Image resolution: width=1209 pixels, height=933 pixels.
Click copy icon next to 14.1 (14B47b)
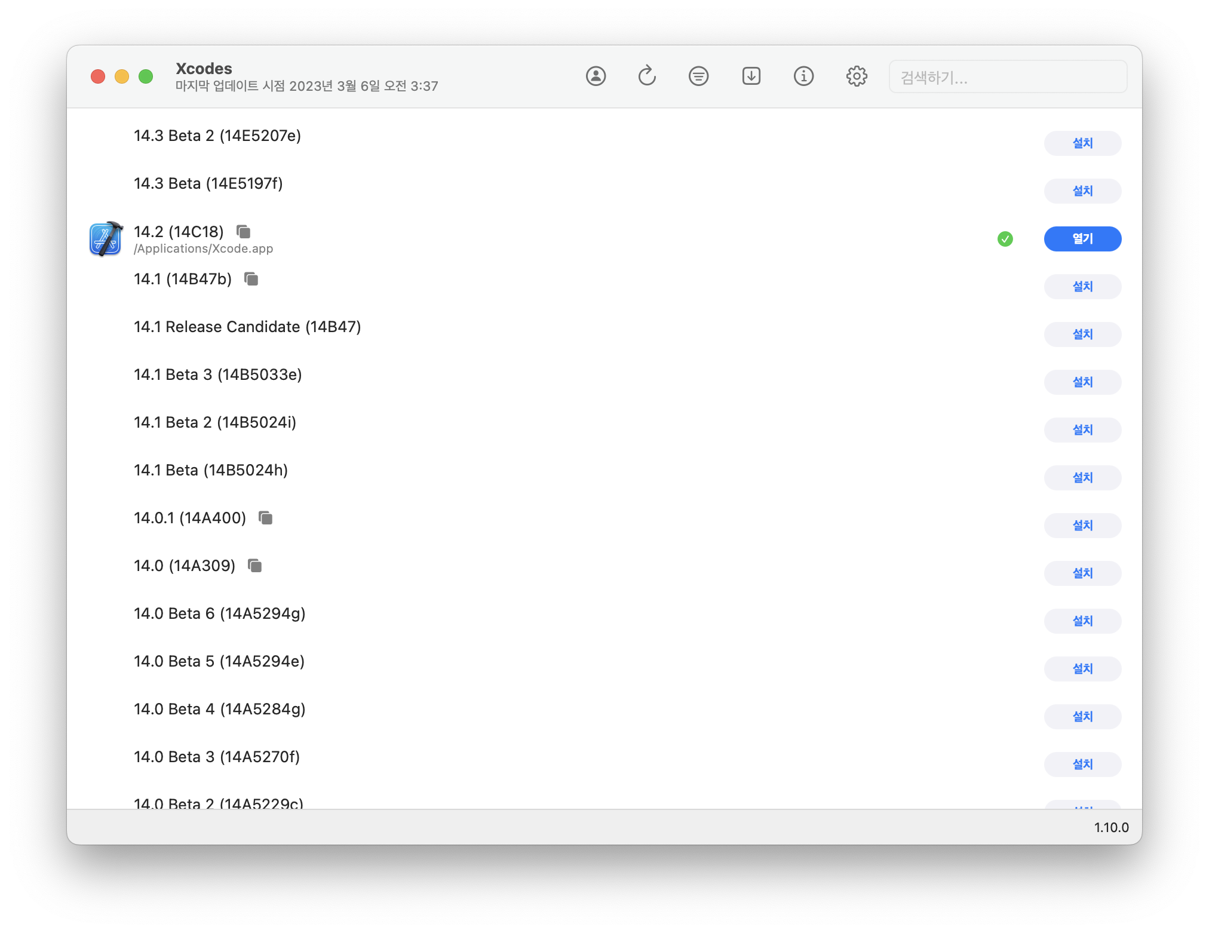pos(251,279)
